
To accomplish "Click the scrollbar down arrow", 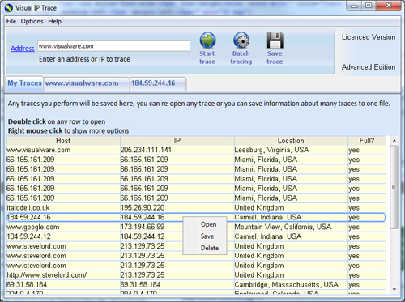I will (394, 289).
